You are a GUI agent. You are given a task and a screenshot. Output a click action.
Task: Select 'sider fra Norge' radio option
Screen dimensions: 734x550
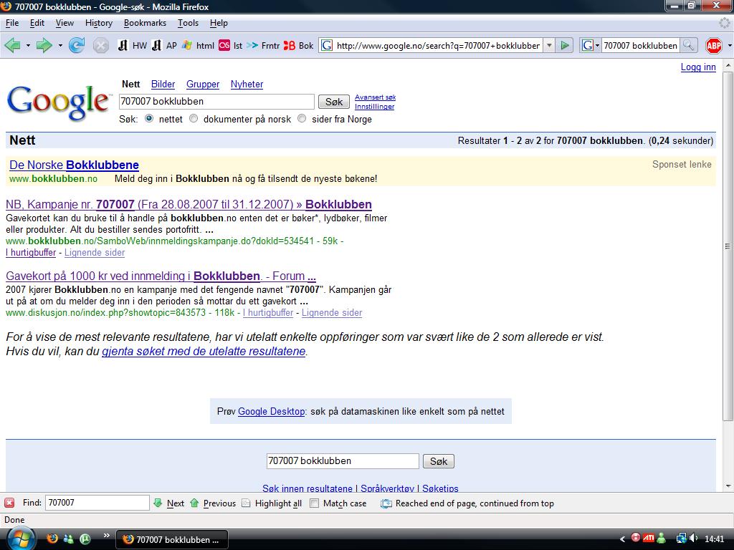click(302, 118)
